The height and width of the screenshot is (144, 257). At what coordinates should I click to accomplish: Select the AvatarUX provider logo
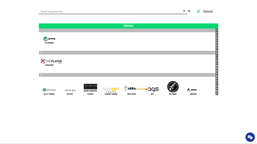[193, 90]
